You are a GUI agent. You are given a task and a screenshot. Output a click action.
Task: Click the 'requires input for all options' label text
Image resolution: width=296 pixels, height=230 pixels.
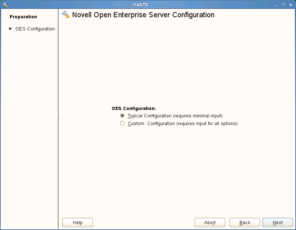coord(207,124)
